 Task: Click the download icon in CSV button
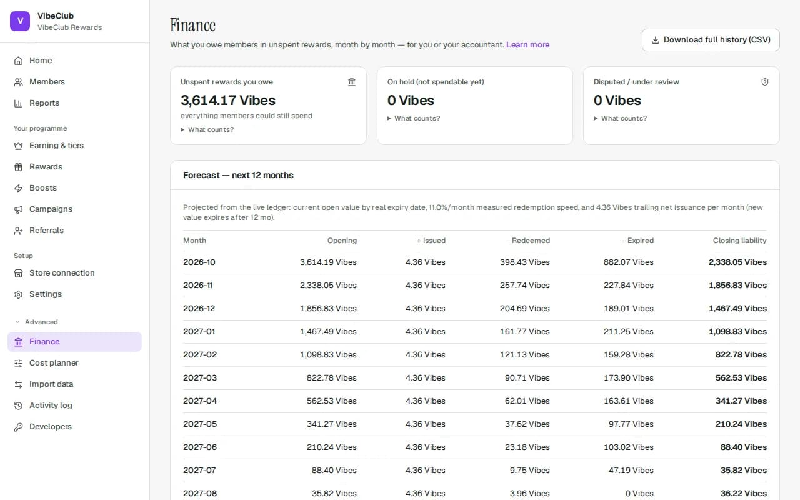[656, 40]
